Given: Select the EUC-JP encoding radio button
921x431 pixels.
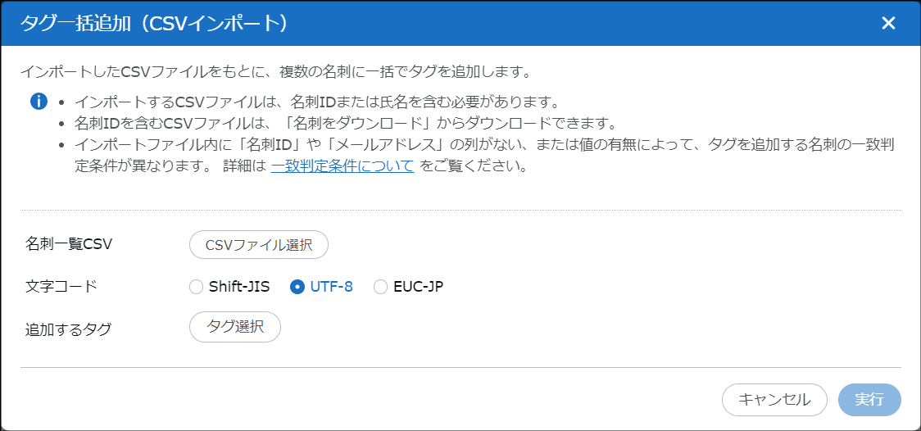Looking at the screenshot, I should pyautogui.click(x=380, y=287).
